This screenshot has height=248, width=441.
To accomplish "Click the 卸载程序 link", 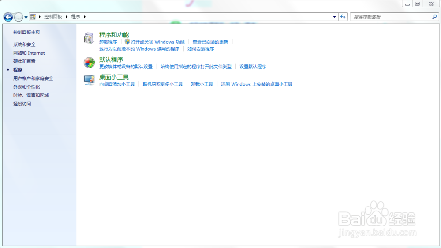I will [x=108, y=42].
